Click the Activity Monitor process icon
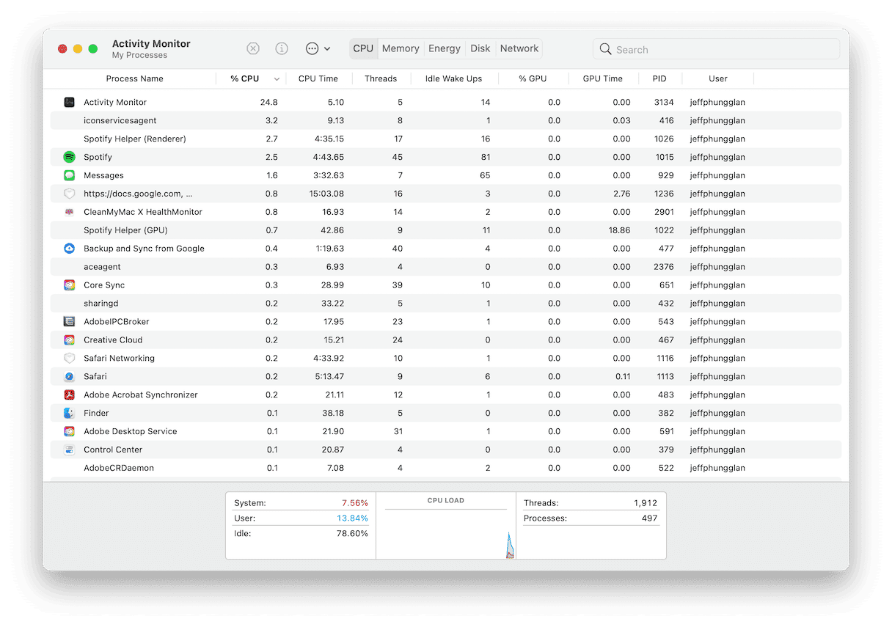Image resolution: width=892 pixels, height=627 pixels. (x=70, y=102)
